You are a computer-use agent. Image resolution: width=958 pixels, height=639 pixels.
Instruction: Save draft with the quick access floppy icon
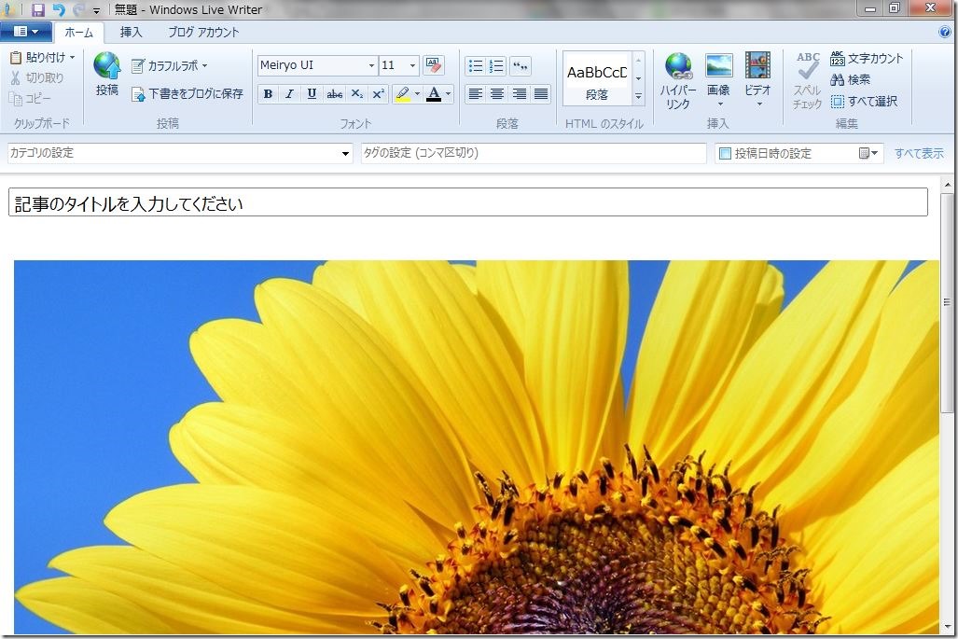coord(38,9)
